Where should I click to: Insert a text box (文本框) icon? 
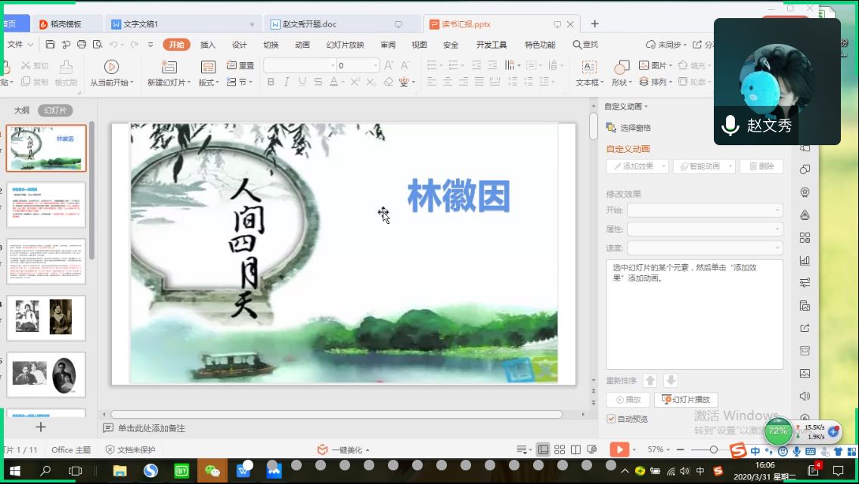point(589,67)
